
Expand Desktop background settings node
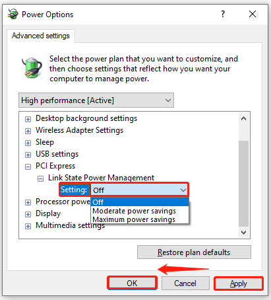coord(28,119)
